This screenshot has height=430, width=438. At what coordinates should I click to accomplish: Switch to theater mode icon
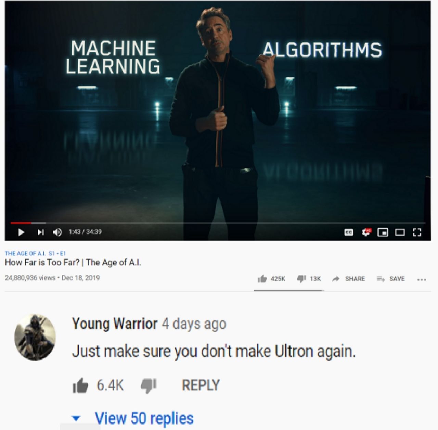[399, 232]
